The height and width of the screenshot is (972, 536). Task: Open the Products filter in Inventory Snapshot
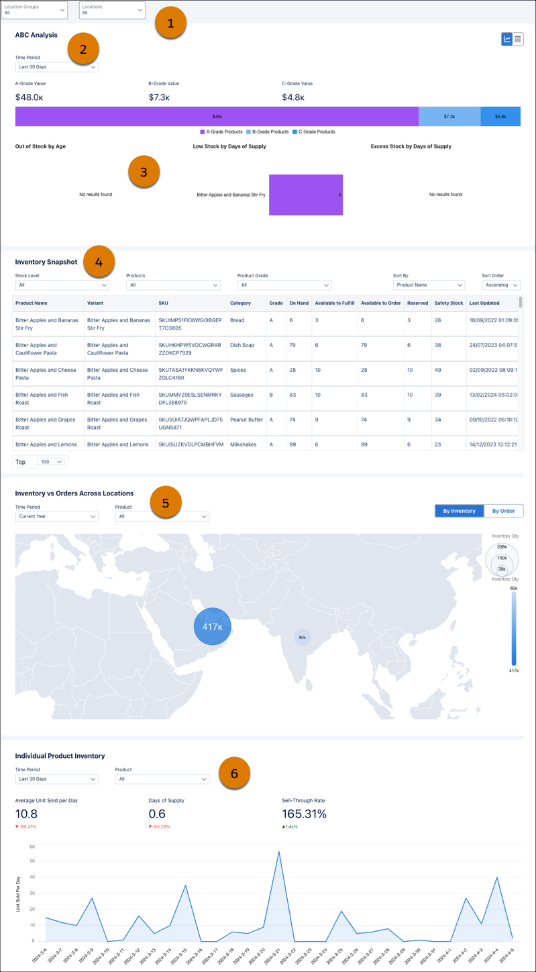(x=173, y=285)
